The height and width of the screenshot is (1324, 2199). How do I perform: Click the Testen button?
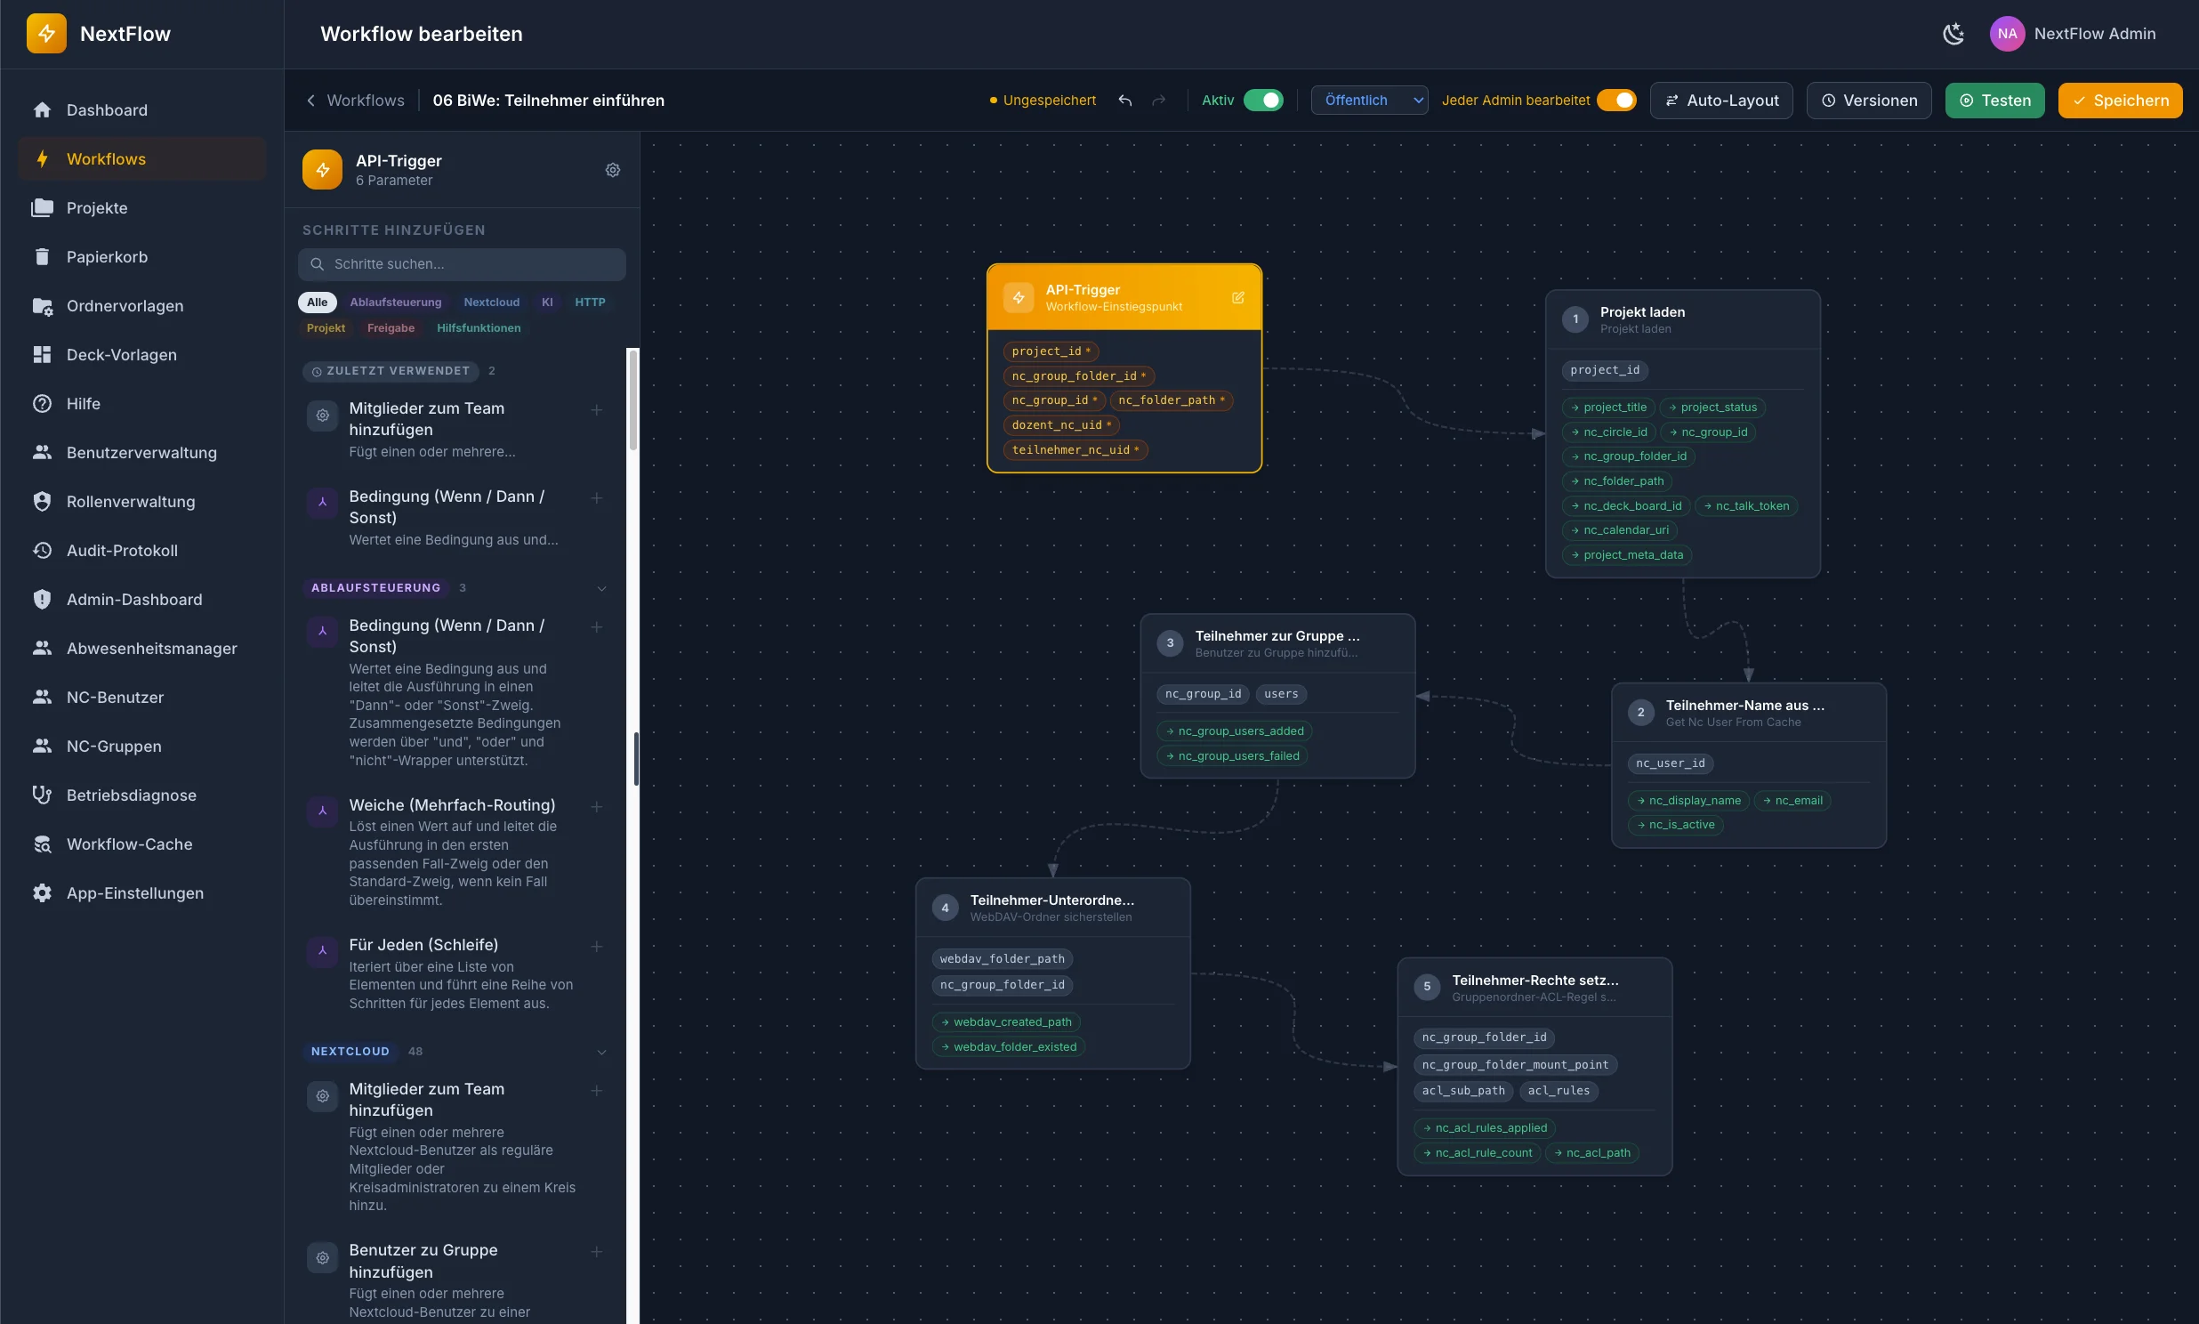tap(1994, 101)
